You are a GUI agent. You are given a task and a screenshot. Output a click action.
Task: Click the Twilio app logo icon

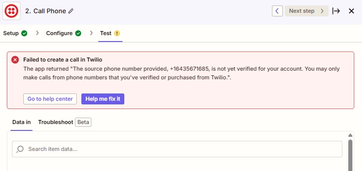11,11
